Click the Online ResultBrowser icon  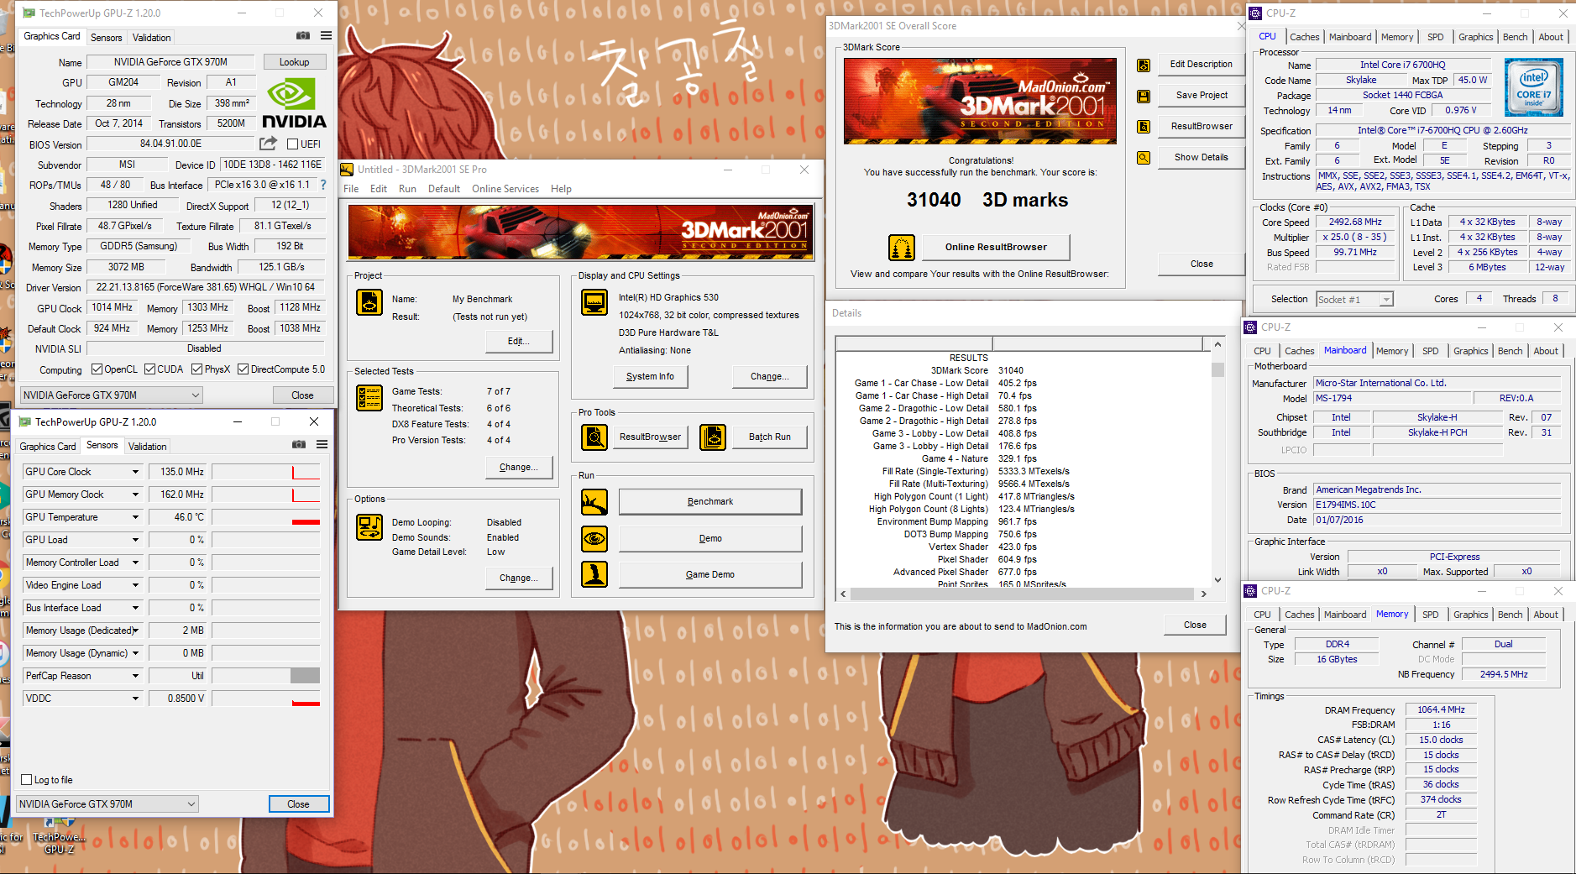(x=902, y=248)
